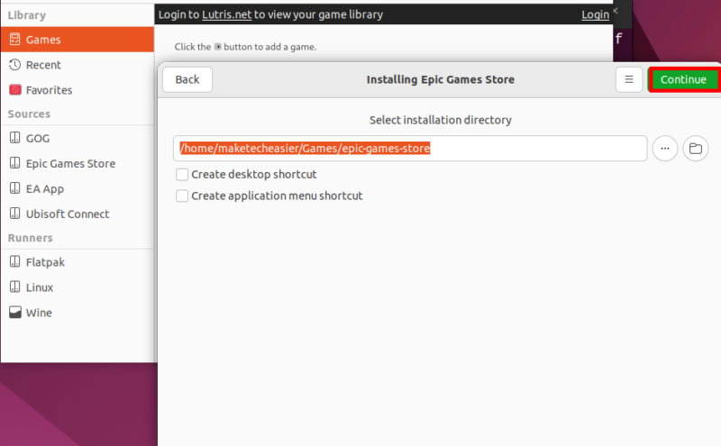Image resolution: width=721 pixels, height=446 pixels.
Task: Click the Continue button
Action: click(x=684, y=79)
